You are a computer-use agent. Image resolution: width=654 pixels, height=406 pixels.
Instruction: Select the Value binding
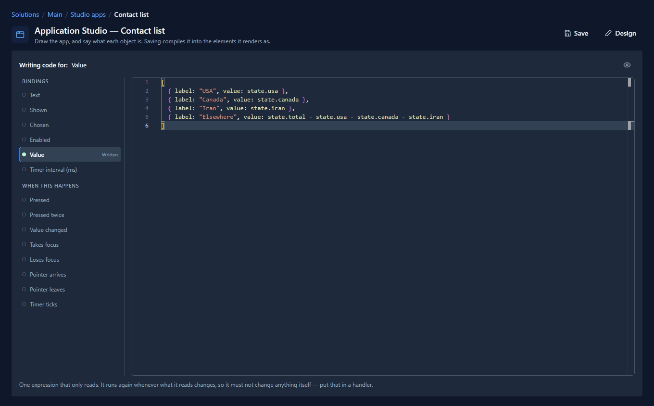[x=70, y=155]
